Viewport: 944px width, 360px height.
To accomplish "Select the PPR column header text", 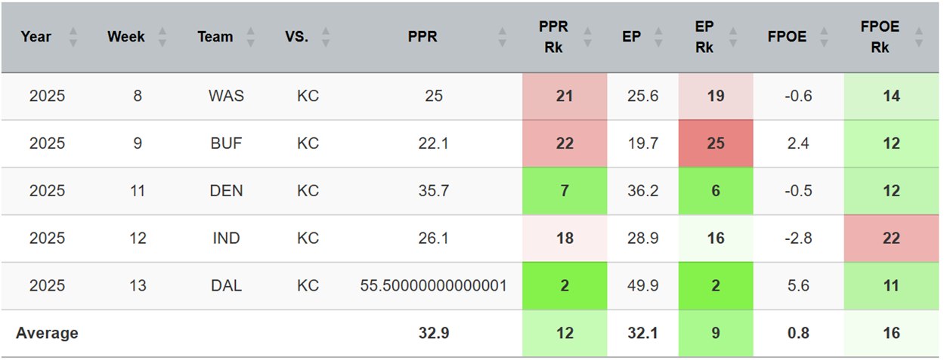I will pyautogui.click(x=422, y=36).
